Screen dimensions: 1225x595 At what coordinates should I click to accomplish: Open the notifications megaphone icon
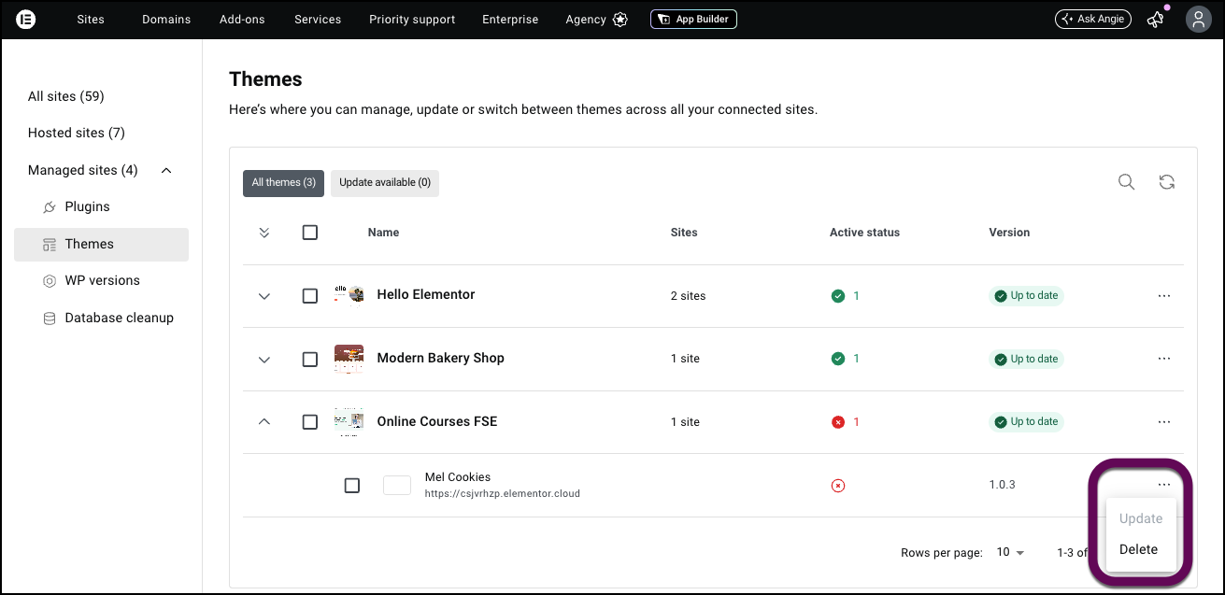pos(1156,20)
